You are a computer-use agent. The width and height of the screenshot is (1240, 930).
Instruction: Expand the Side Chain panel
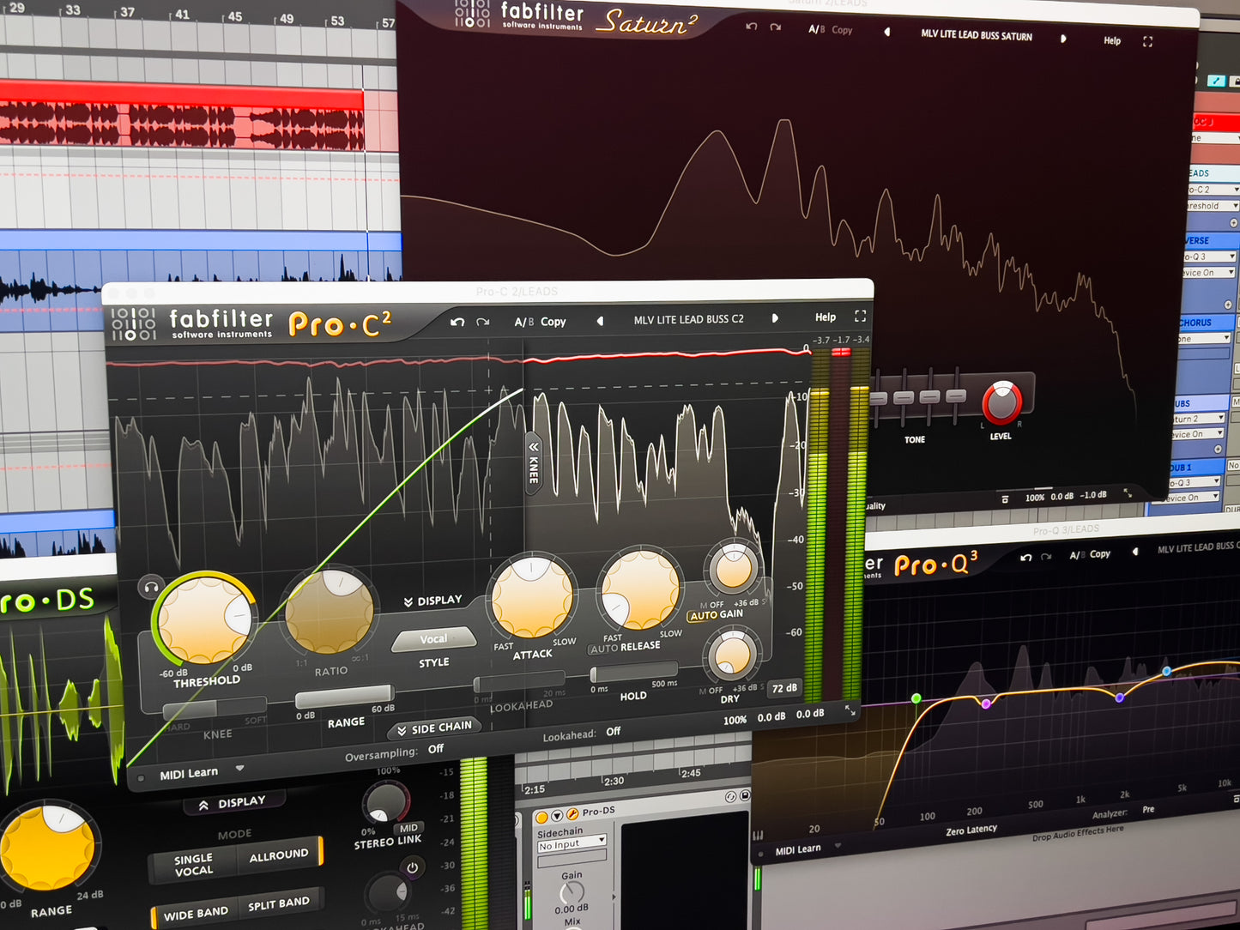pyautogui.click(x=434, y=728)
